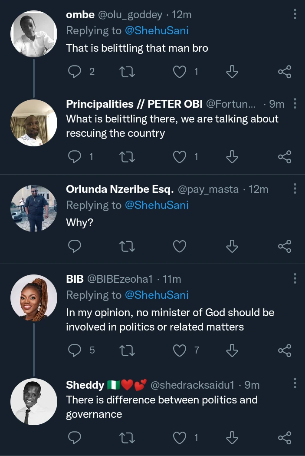Open more options menu on Orlunda's tweet
305x456 pixels.
295,189
